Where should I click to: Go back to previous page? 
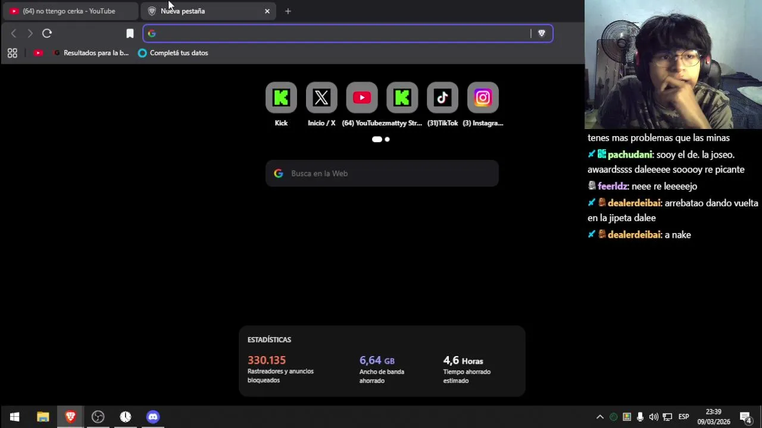point(14,33)
